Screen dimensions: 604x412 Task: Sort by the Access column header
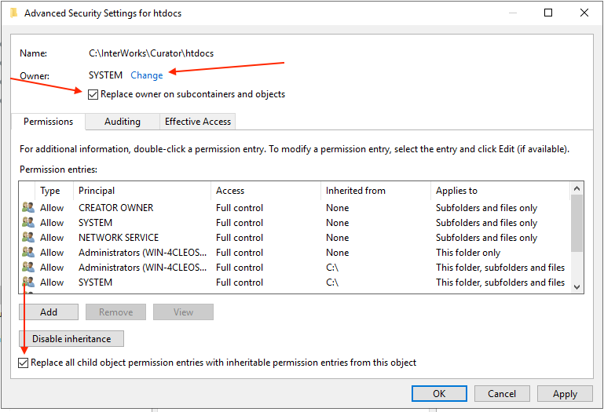(x=265, y=191)
